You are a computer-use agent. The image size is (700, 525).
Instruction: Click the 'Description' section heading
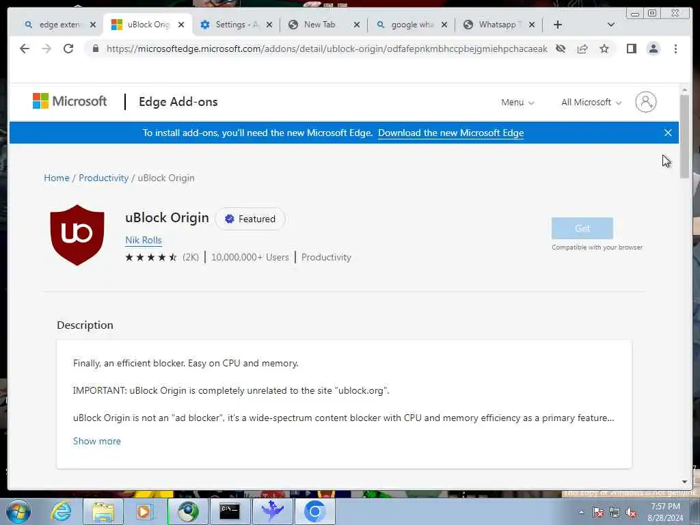(85, 325)
